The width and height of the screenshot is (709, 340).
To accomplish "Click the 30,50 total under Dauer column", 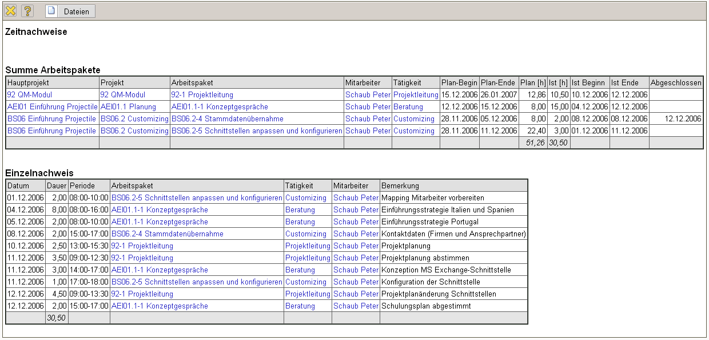I will click(x=56, y=318).
